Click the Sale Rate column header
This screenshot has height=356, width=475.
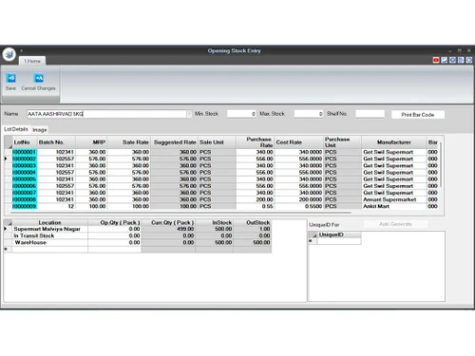click(x=129, y=142)
